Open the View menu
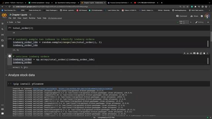This screenshot has width=212, height=119. [19, 18]
